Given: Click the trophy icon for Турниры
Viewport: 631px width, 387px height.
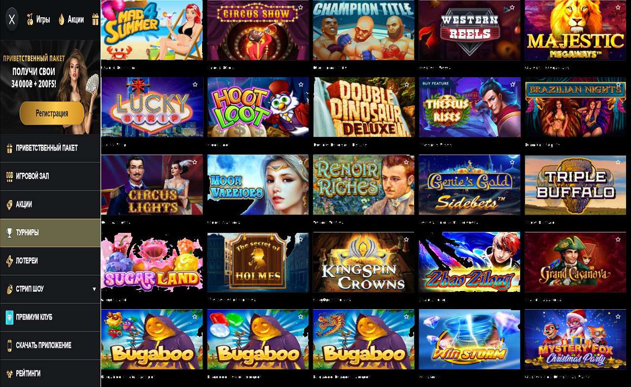Looking at the screenshot, I should tap(9, 233).
